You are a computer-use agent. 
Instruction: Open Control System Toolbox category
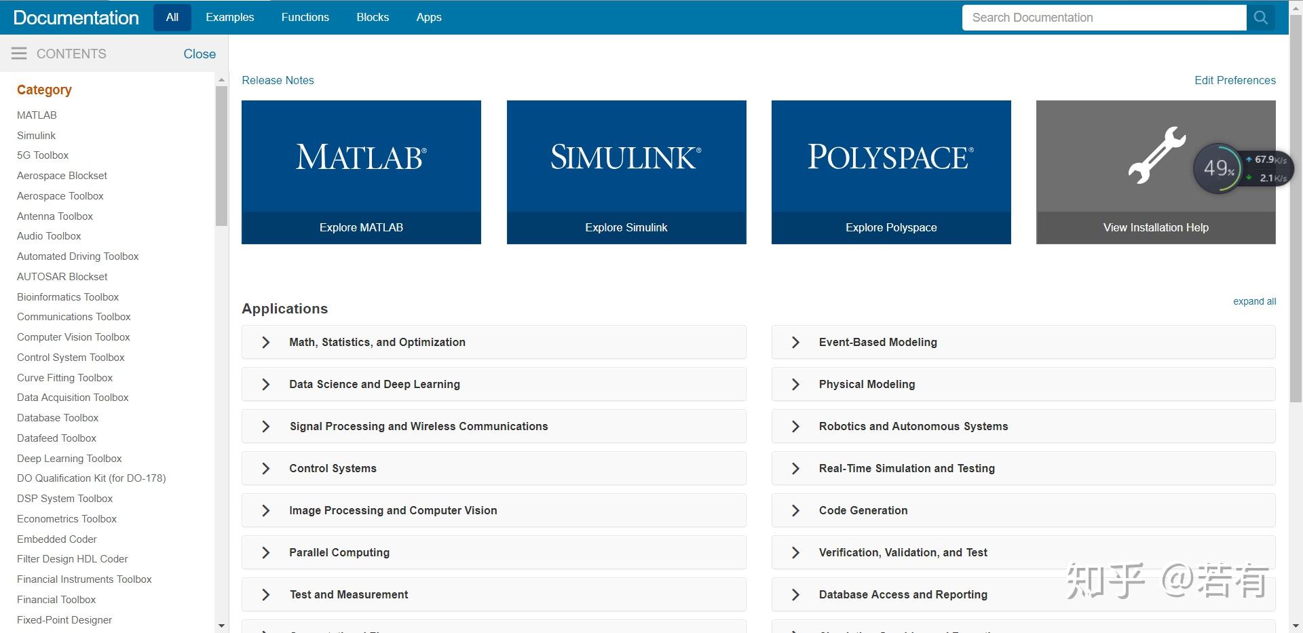coord(71,358)
